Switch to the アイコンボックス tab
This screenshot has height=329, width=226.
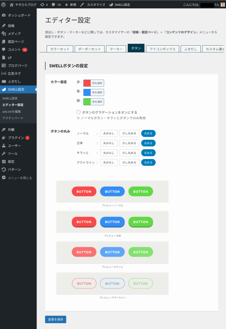tap(163, 49)
